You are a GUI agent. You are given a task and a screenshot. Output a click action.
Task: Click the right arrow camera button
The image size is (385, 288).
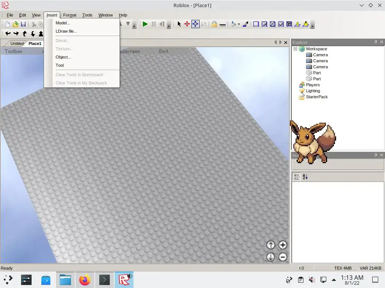(16, 33)
